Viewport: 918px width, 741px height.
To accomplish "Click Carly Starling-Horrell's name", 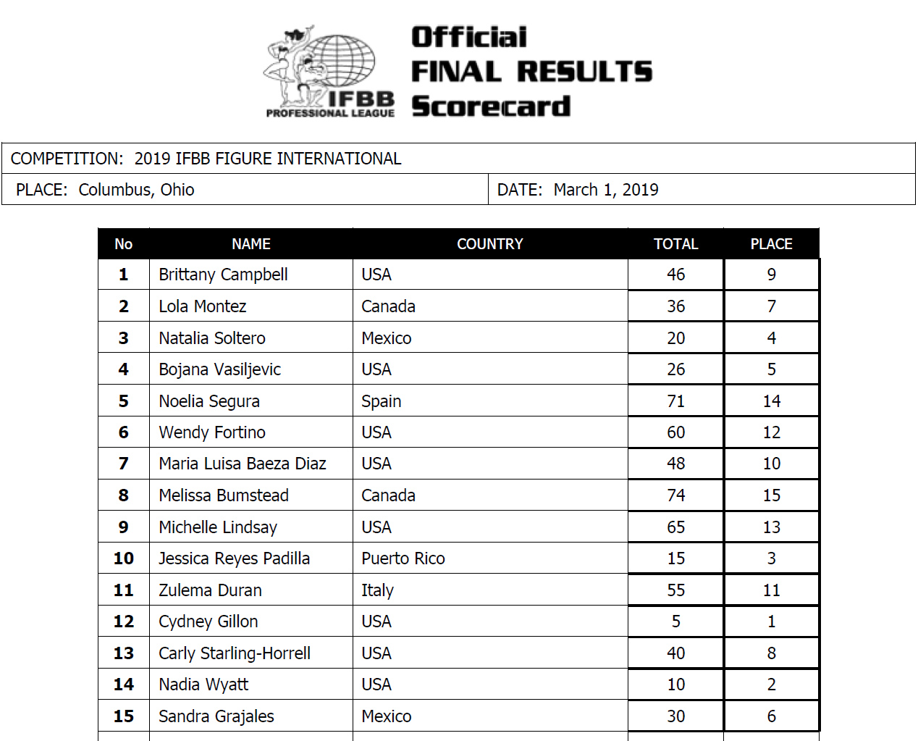I will point(235,653).
